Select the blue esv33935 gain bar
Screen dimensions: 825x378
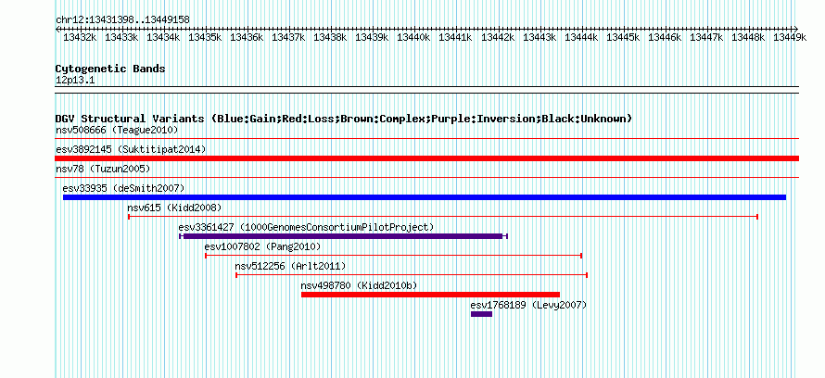coord(424,197)
